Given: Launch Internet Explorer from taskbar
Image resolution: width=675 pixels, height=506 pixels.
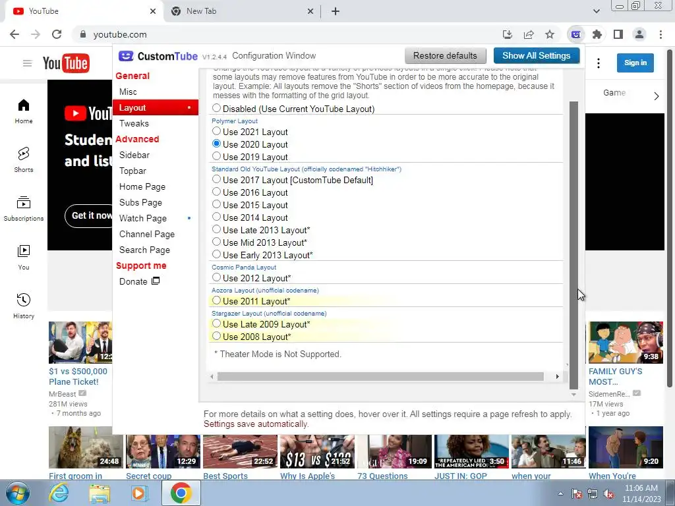Looking at the screenshot, I should 58,493.
